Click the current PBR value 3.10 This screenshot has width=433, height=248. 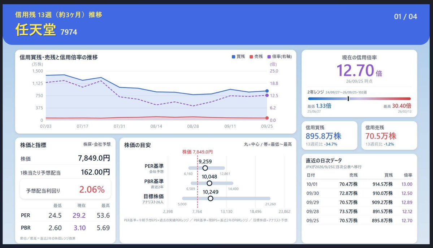click(x=79, y=228)
